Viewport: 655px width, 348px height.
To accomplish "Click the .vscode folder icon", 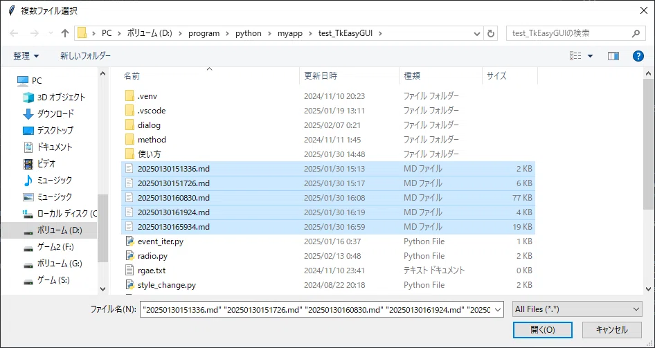I will 129,111.
